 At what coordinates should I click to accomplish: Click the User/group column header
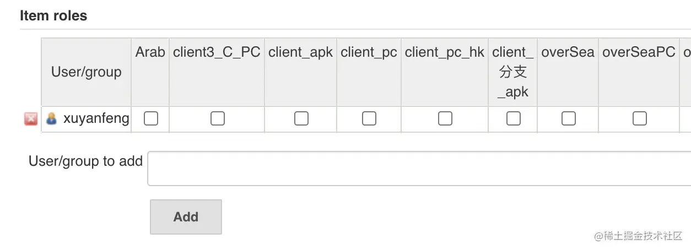pos(87,72)
